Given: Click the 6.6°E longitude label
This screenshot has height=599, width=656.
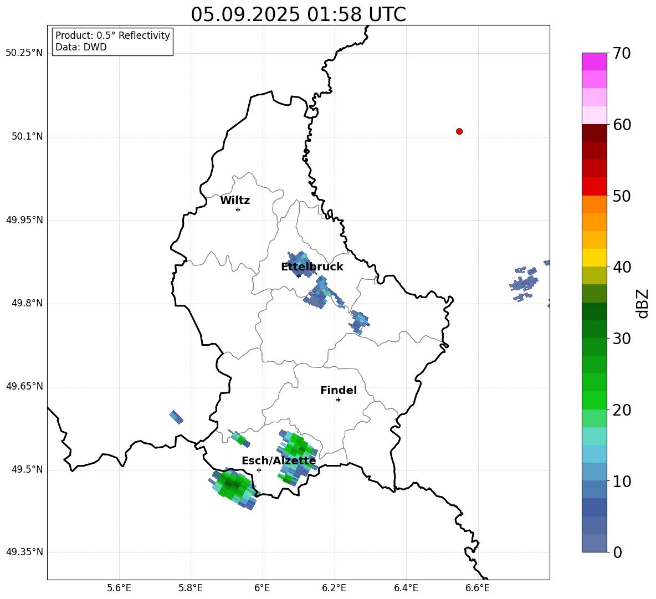Looking at the screenshot, I should (478, 588).
